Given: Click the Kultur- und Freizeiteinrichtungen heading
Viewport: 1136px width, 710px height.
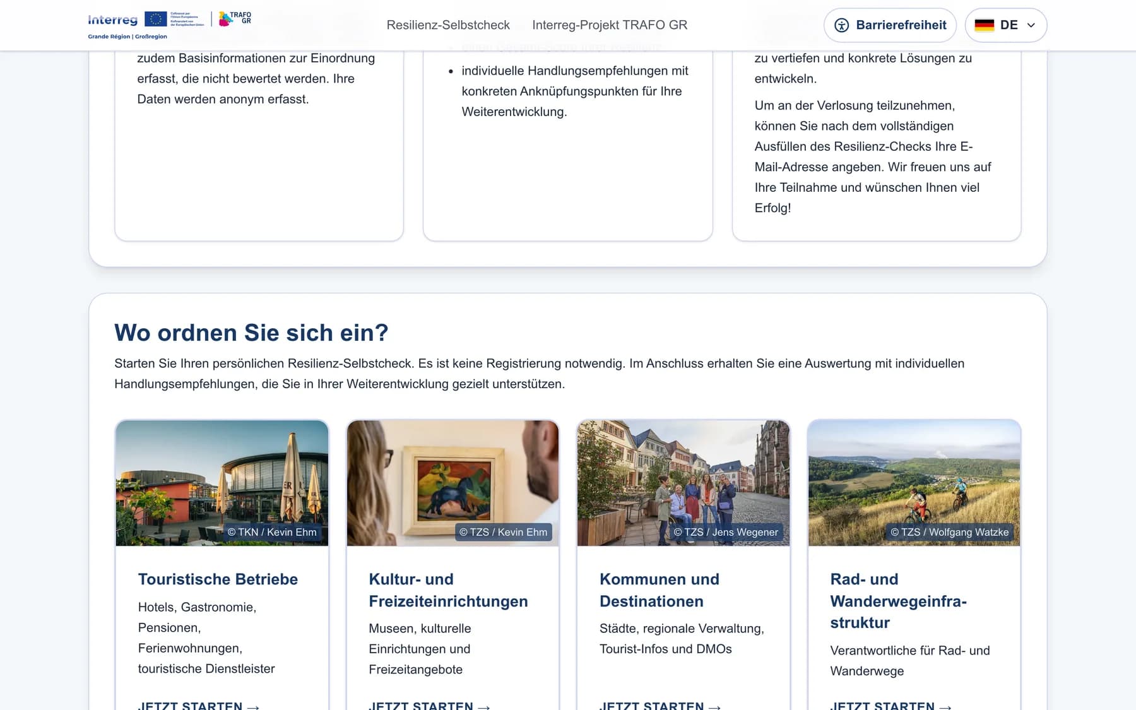Looking at the screenshot, I should pos(448,590).
